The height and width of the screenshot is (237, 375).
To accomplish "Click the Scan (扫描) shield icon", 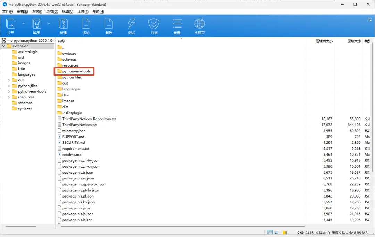I will click(154, 26).
